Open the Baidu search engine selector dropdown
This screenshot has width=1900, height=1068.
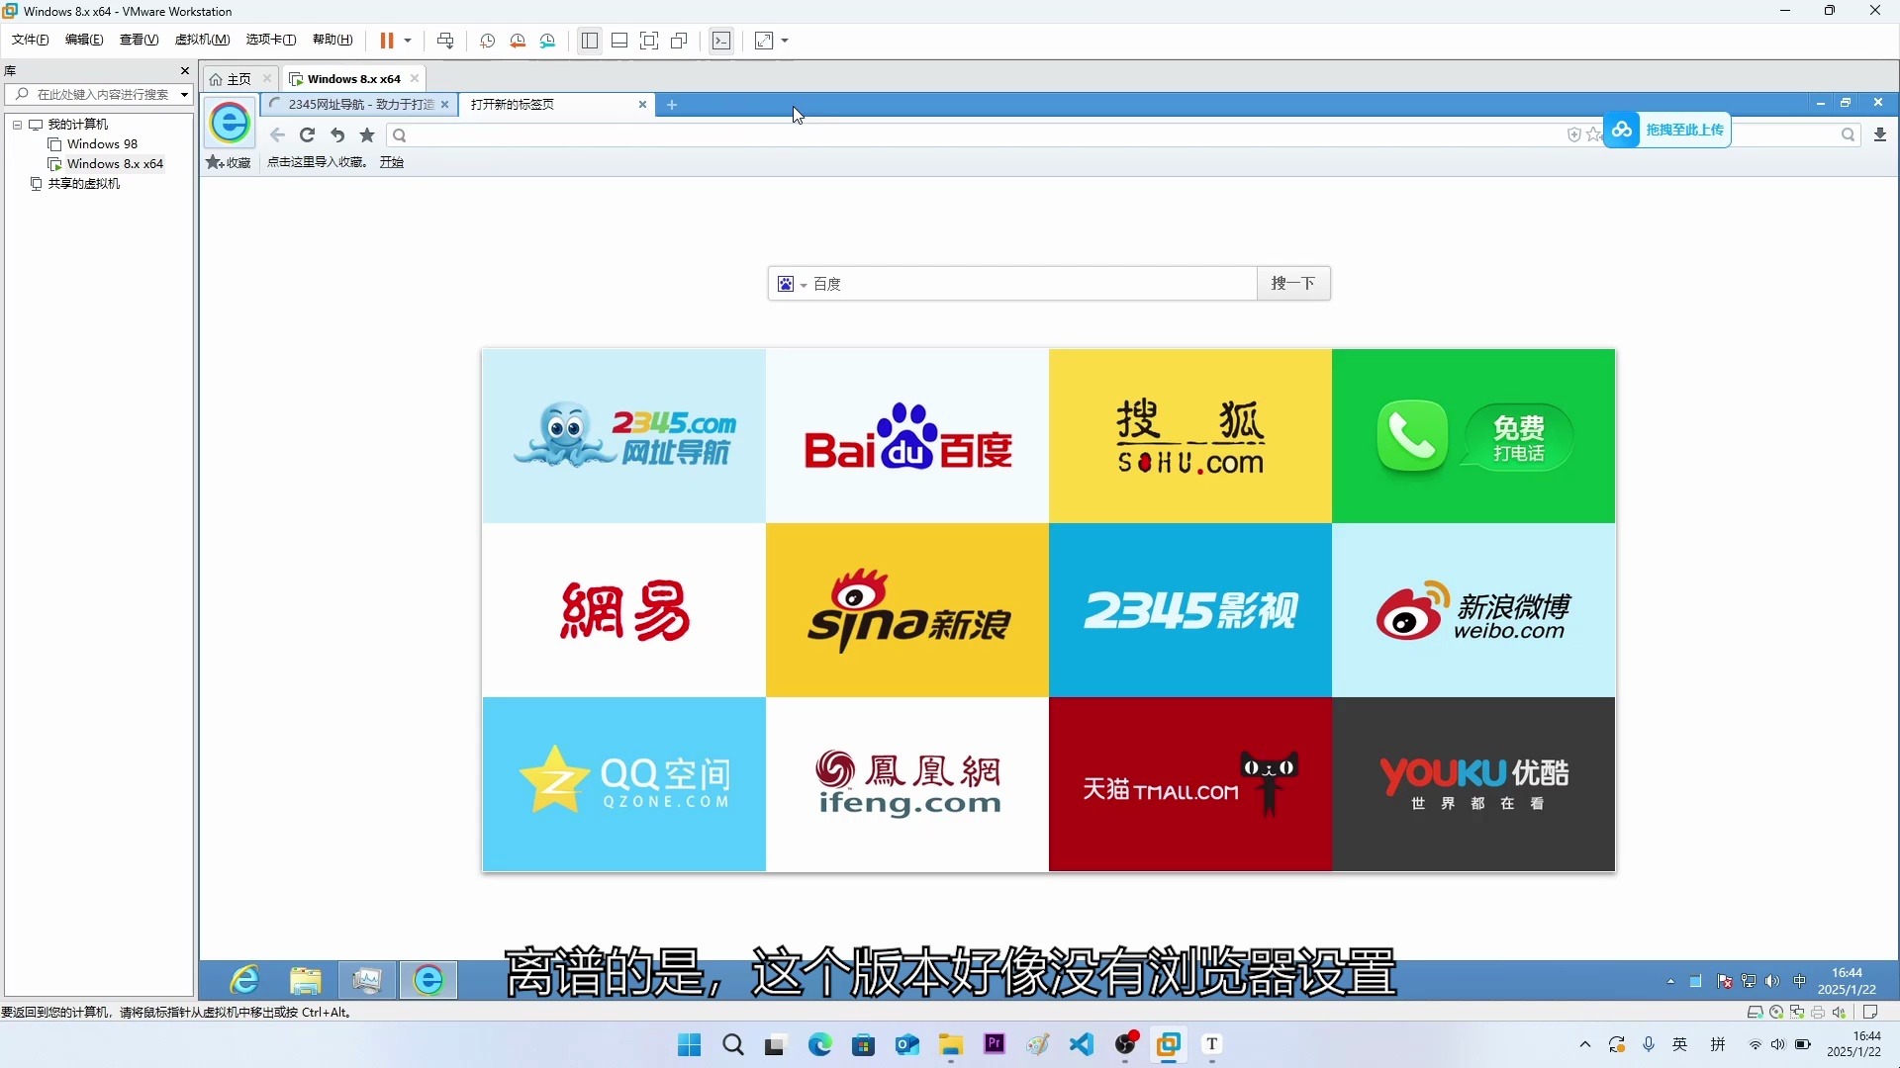pyautogui.click(x=792, y=285)
